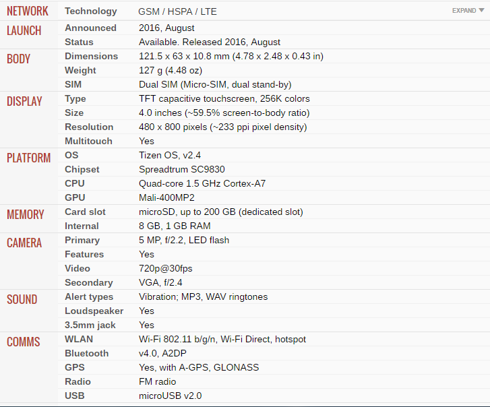This screenshot has height=407, width=490.
Task: Click the Loudspeaker spec label
Action: click(94, 311)
